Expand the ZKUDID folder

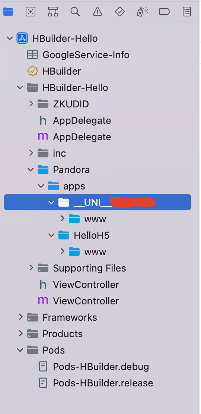31,104
